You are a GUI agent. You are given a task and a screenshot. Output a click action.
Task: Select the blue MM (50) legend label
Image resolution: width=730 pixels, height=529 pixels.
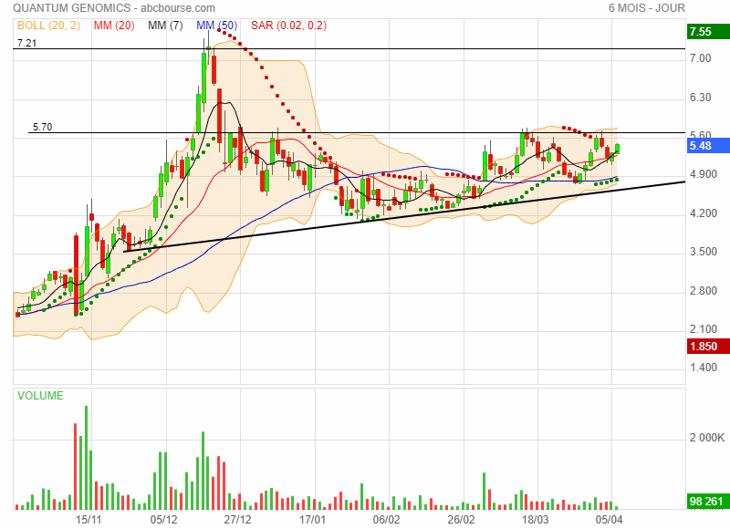pyautogui.click(x=216, y=26)
